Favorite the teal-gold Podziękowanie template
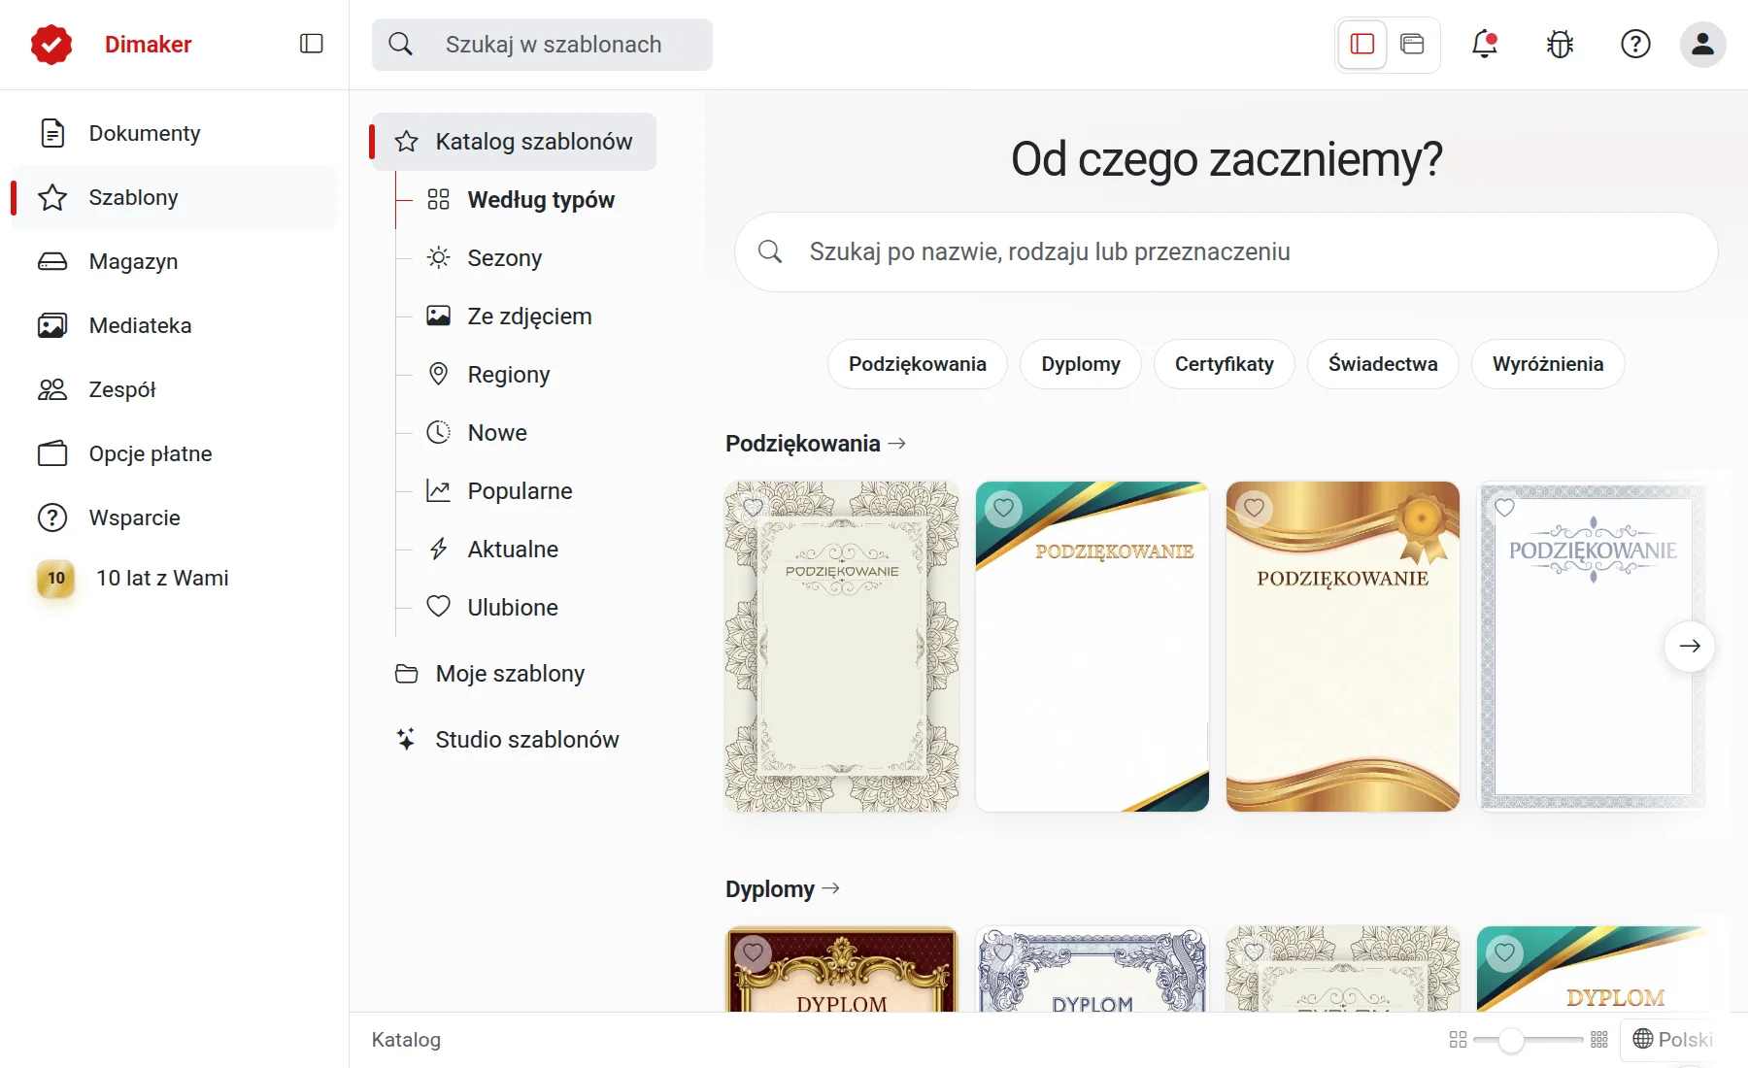1748x1068 pixels. coord(1003,508)
